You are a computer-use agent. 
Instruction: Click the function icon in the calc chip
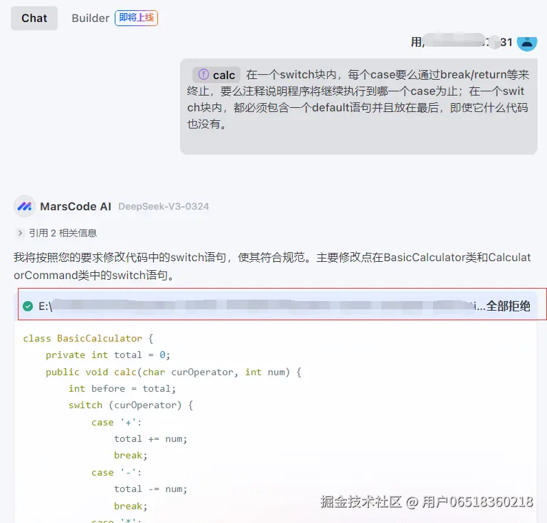(x=203, y=75)
